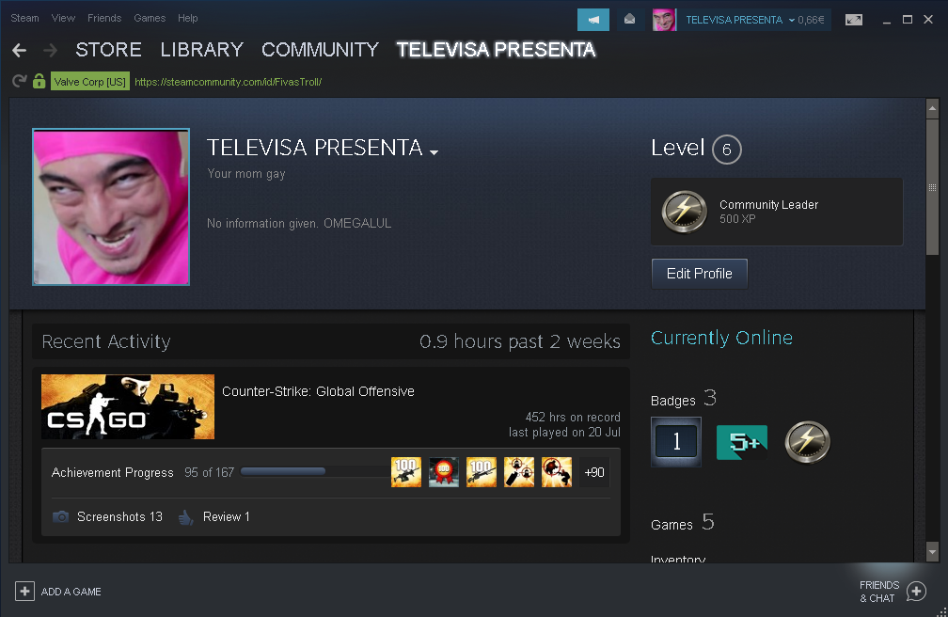The width and height of the screenshot is (948, 617).
Task: Open the Games link
Action: (671, 525)
